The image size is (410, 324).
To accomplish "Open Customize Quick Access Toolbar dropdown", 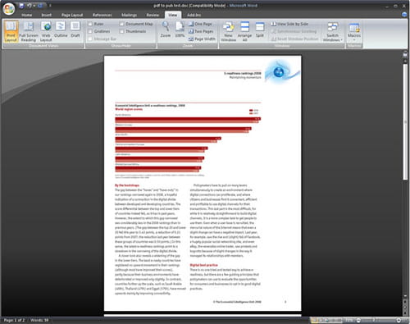I will (x=50, y=6).
